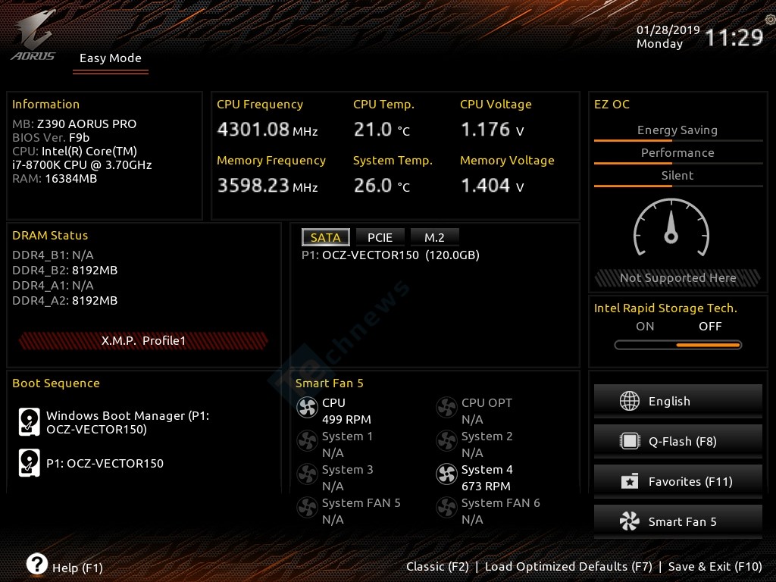Click the Intel Rapid Storage slider track
776x582 pixels.
[678, 345]
